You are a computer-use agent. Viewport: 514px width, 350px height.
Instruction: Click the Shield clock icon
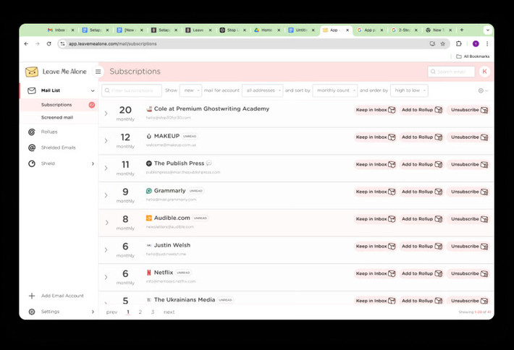pyautogui.click(x=32, y=163)
